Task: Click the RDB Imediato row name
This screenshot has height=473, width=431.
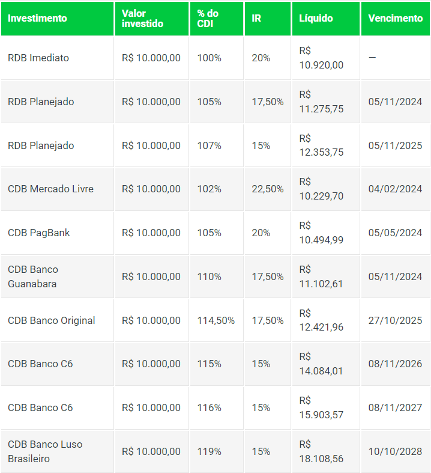Action: [x=38, y=58]
